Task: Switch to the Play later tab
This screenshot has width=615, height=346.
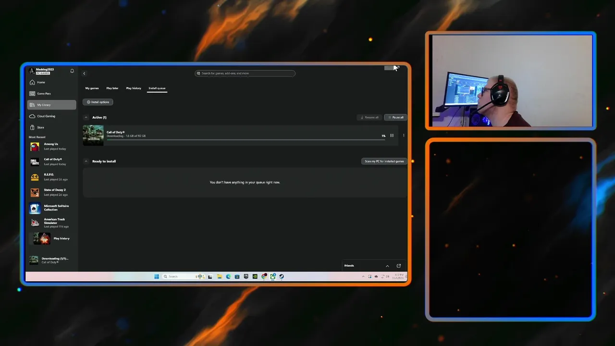Action: (112, 88)
